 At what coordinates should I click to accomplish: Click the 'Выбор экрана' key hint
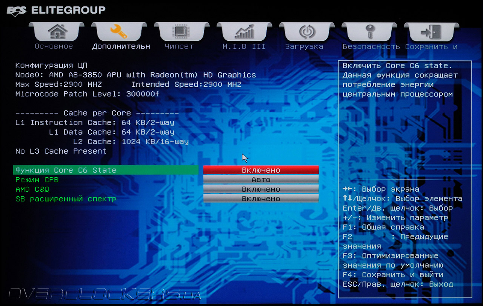click(x=381, y=189)
